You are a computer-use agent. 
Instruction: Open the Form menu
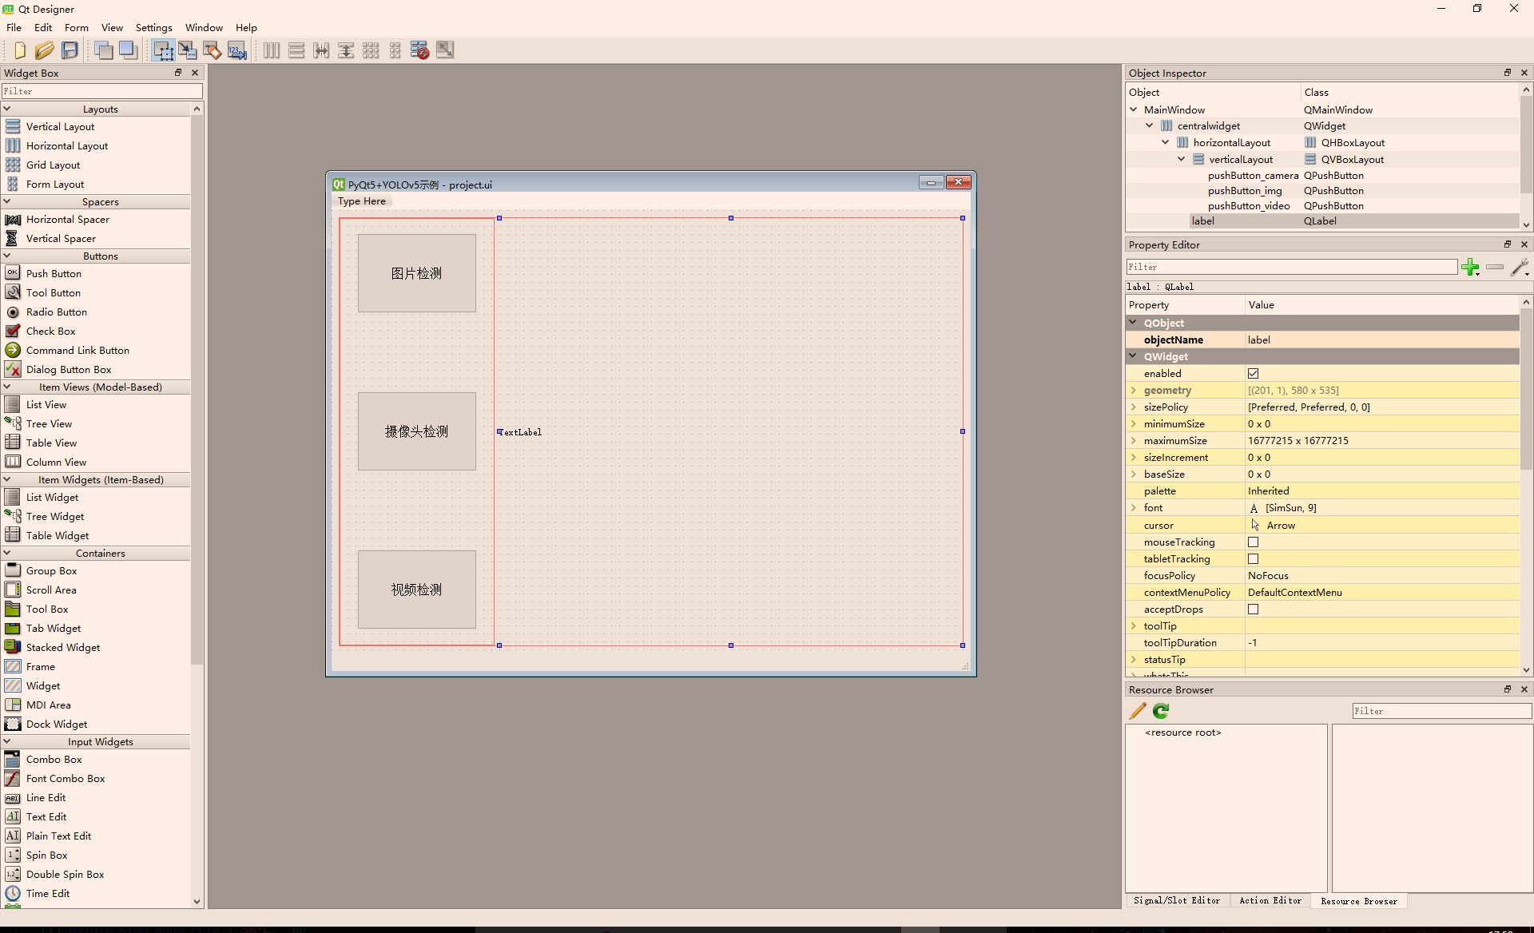click(76, 27)
